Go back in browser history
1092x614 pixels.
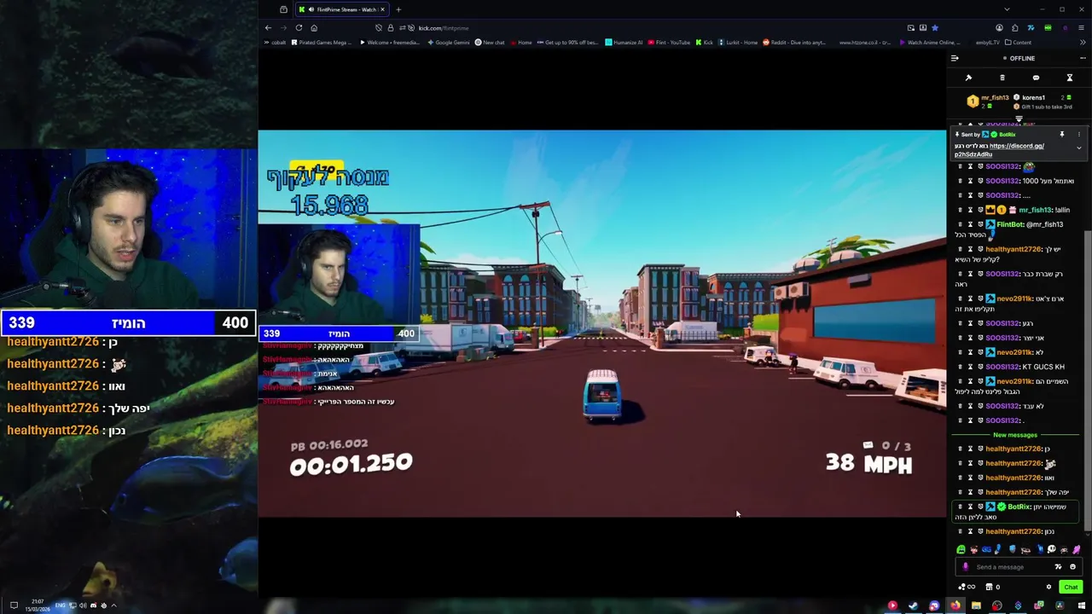tap(268, 28)
